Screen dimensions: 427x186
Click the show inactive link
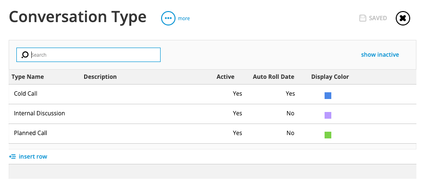[380, 55]
